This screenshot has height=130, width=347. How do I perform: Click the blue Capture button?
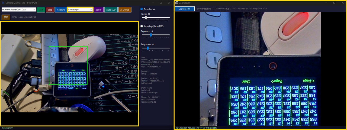[61, 9]
